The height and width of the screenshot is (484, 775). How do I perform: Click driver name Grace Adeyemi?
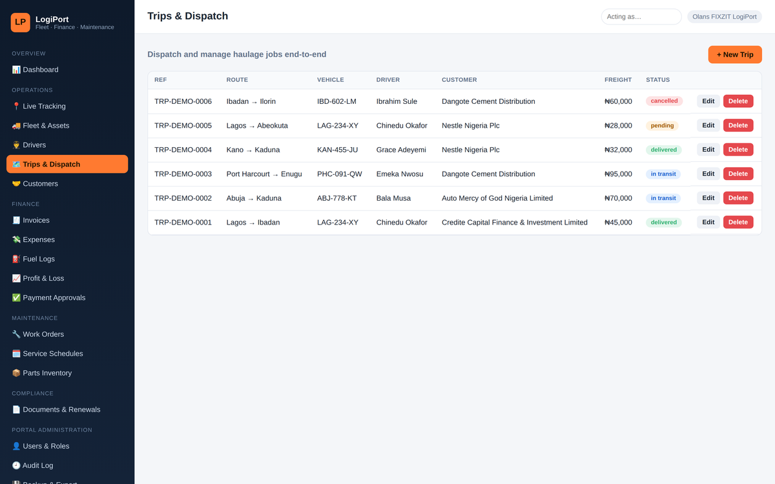(401, 150)
